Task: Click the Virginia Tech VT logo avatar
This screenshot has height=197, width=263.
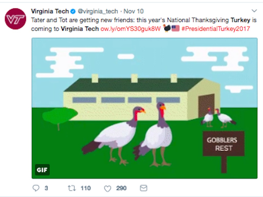Action: (x=15, y=19)
